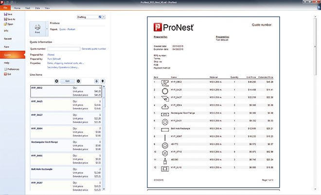The width and height of the screenshot is (321, 195).
Task: Open the Recent menu item
Action: [x=8, y=38]
